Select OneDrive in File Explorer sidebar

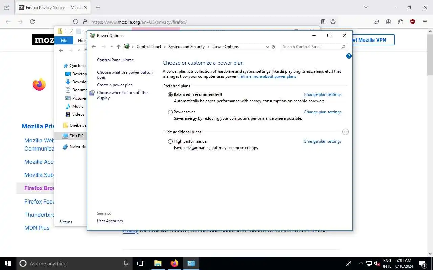[75, 125]
